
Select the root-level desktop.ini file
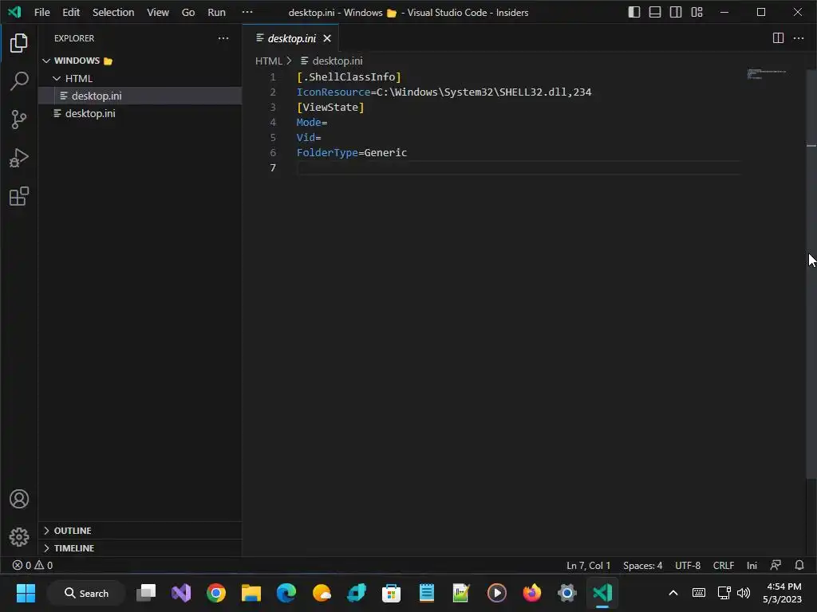point(140,113)
